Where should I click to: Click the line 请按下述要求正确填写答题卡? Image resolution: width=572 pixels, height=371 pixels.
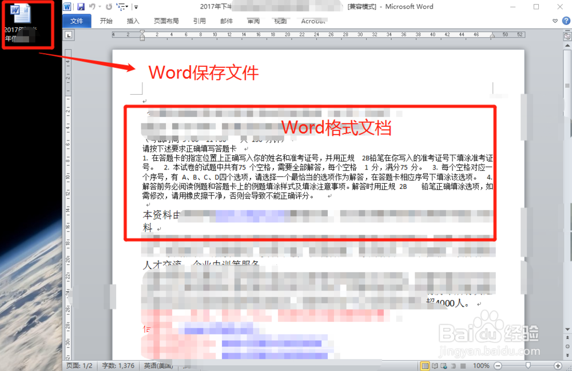tap(189, 148)
